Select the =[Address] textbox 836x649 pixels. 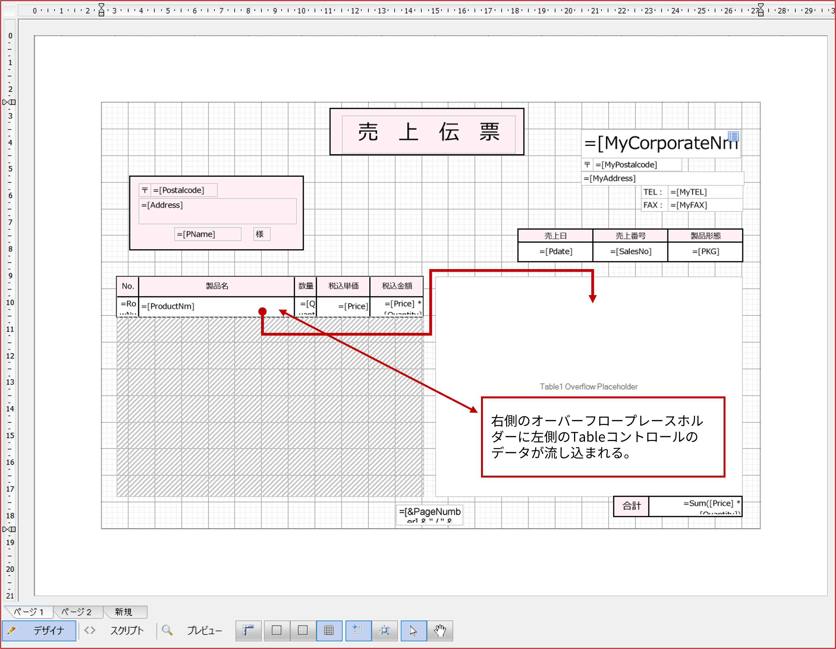(x=217, y=211)
